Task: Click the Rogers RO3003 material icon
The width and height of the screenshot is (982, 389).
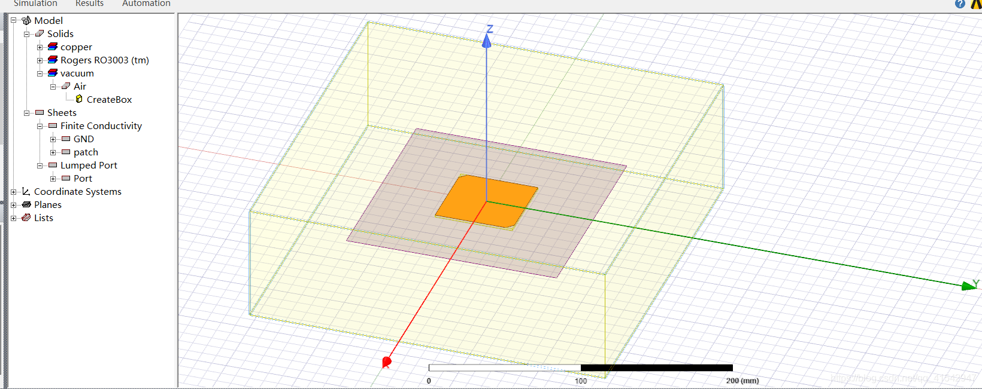Action: [53, 60]
